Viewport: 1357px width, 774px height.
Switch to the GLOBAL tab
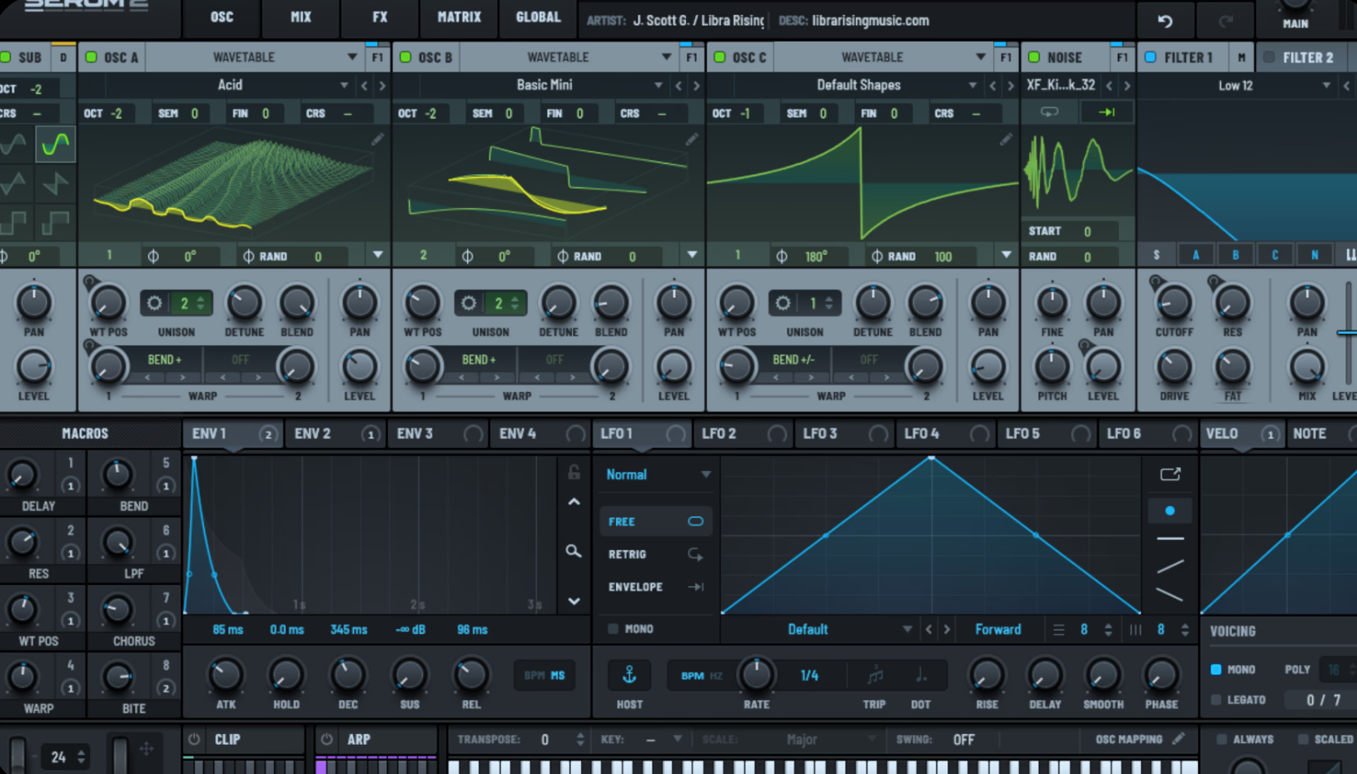click(x=538, y=17)
